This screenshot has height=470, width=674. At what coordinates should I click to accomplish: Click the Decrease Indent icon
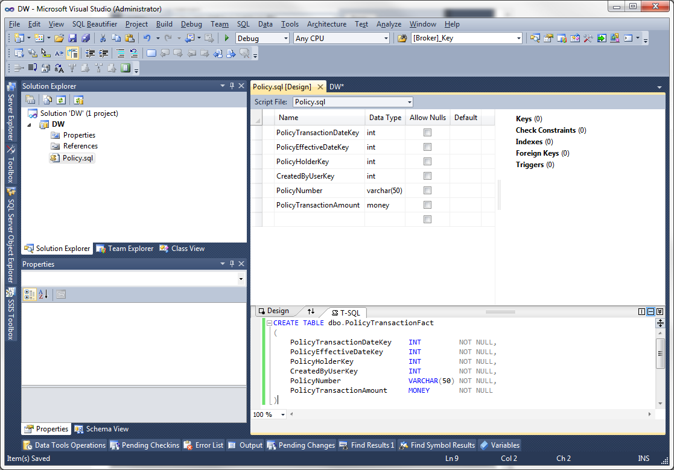(91, 53)
